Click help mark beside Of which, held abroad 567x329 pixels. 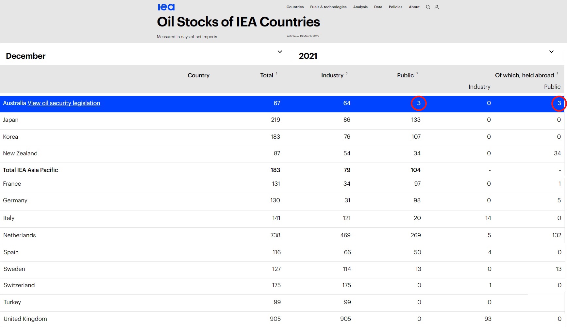tap(557, 74)
